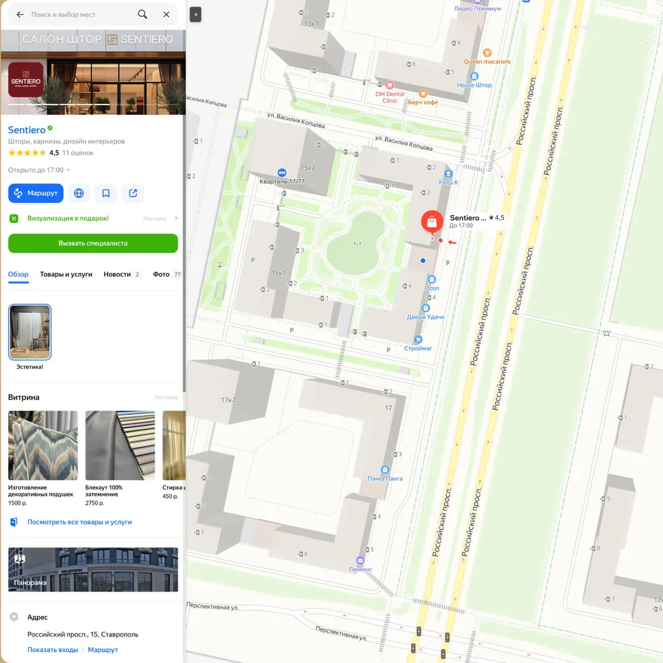Viewport: 663px width, 663px height.
Task: Open the Эстетика! story thumbnail
Action: tap(30, 332)
